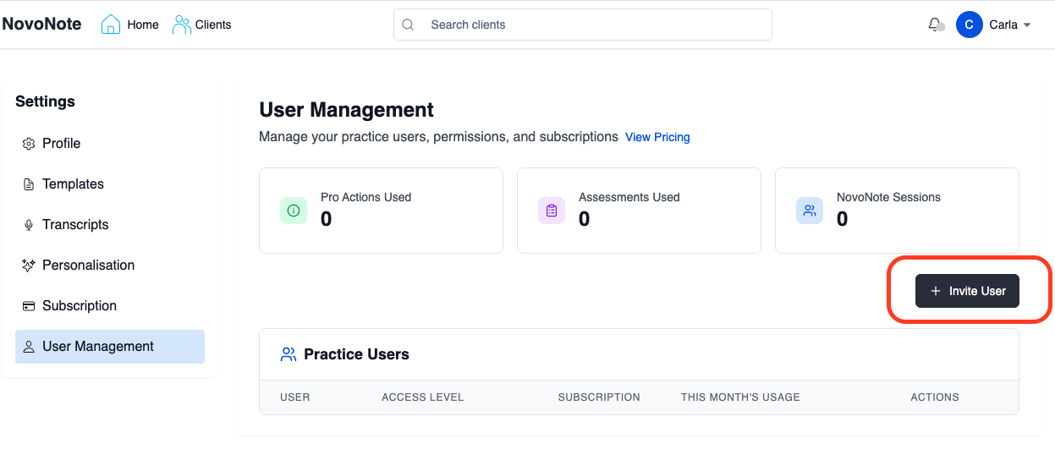Screen dimensions: 1055x471
Task: Click the Personalisation sparkle icon
Action: tap(28, 266)
